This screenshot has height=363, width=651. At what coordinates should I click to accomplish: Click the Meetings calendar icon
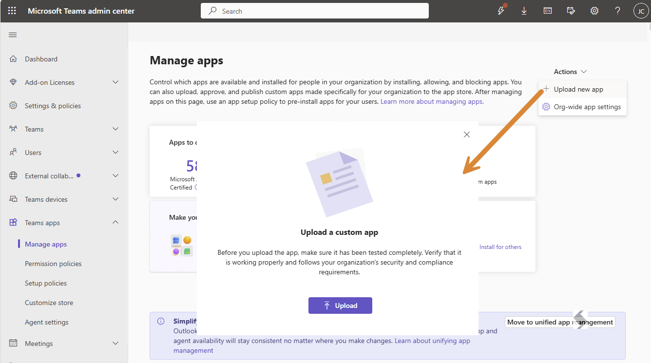pyautogui.click(x=13, y=344)
